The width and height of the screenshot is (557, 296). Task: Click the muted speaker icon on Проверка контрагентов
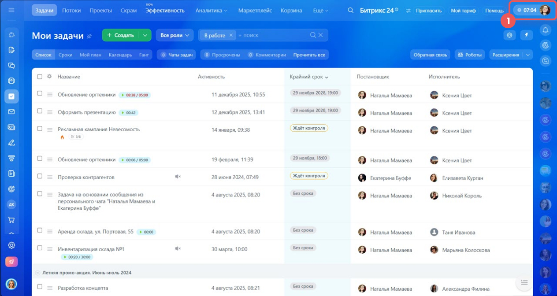178,177
